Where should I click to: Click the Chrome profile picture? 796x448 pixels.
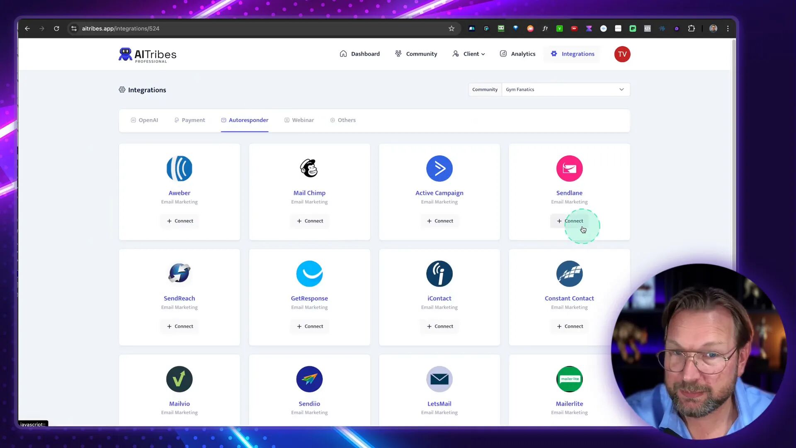point(713,29)
